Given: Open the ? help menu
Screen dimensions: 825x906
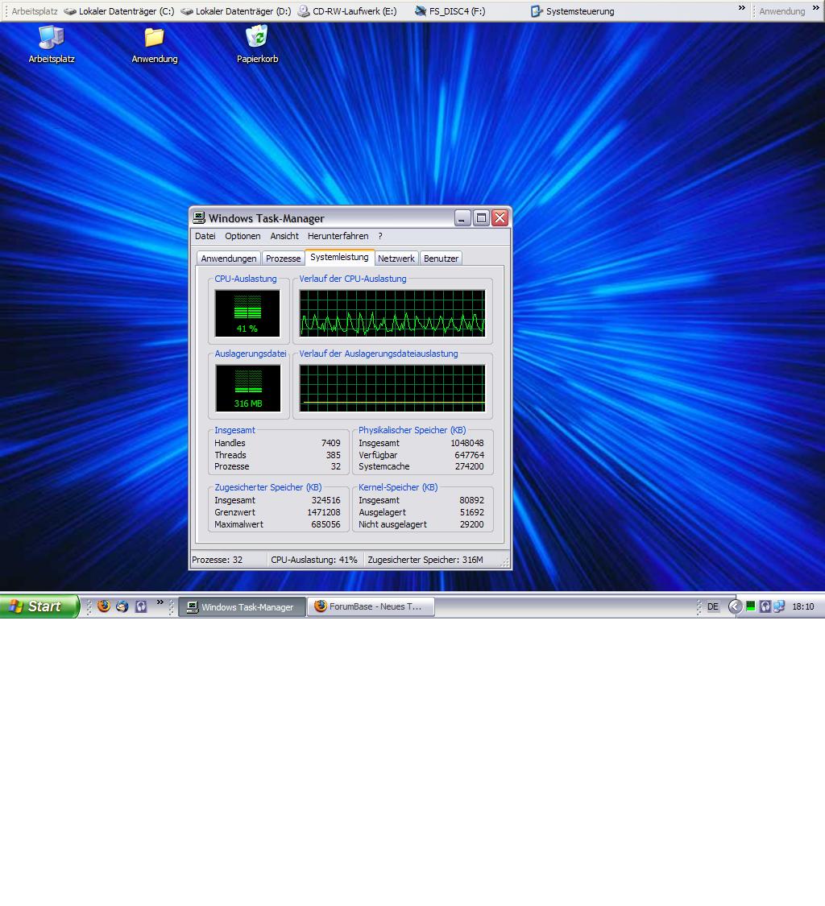Looking at the screenshot, I should tap(379, 236).
